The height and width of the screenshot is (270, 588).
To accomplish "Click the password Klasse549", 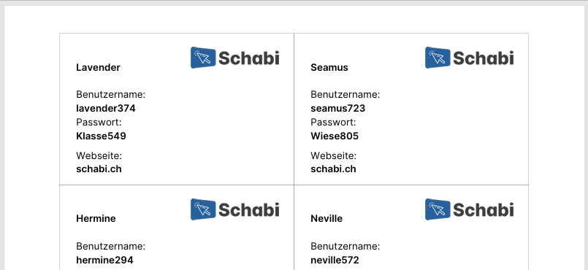I will pyautogui.click(x=102, y=136).
